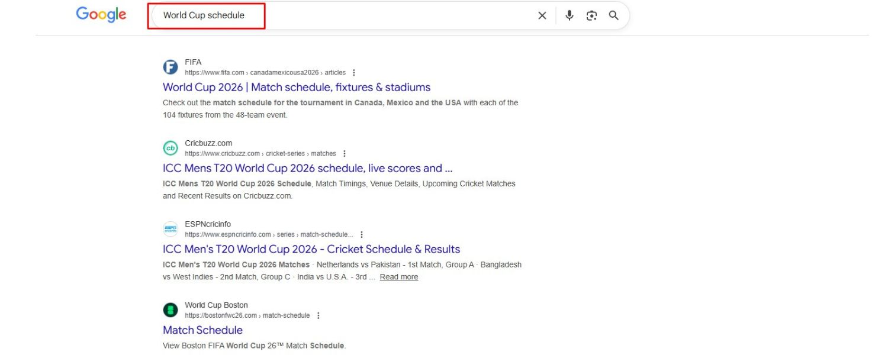
Task: Click the microphone icon for voice search
Action: tap(570, 15)
